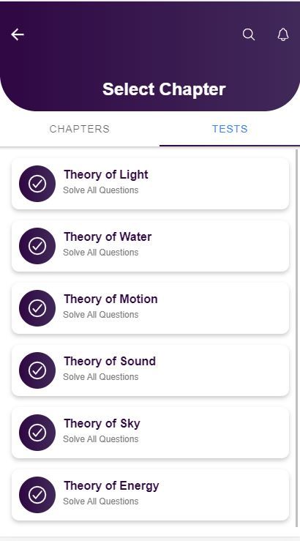300x541 pixels.
Task: Select the Theory of Motion title
Action: (x=110, y=299)
